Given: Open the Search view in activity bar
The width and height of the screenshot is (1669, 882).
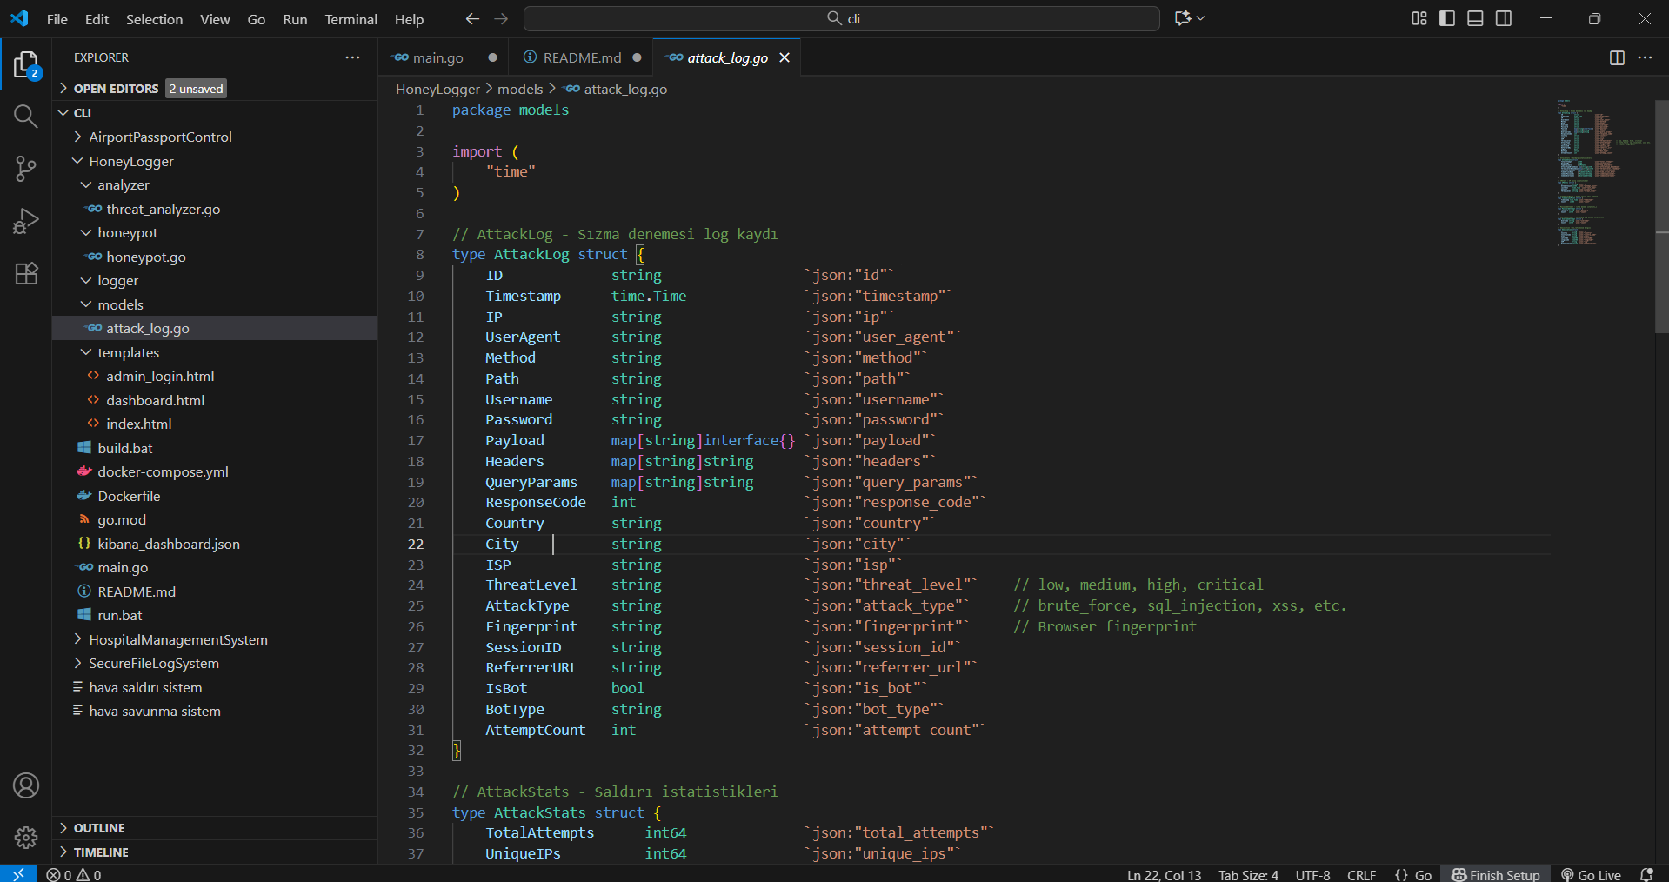Looking at the screenshot, I should [x=26, y=117].
